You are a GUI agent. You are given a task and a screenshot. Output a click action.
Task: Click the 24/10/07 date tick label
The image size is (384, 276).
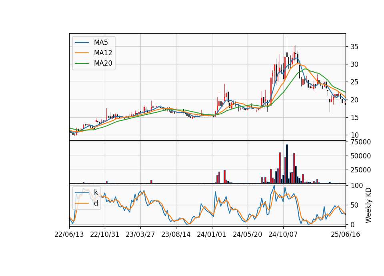283,234
